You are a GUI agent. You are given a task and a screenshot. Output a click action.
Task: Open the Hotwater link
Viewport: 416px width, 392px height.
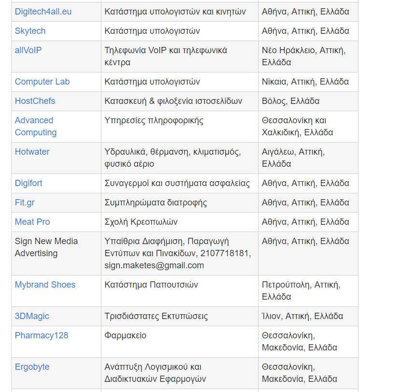point(32,152)
